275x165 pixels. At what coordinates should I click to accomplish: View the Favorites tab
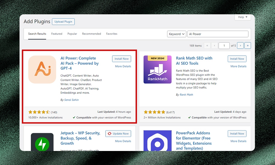112,34
